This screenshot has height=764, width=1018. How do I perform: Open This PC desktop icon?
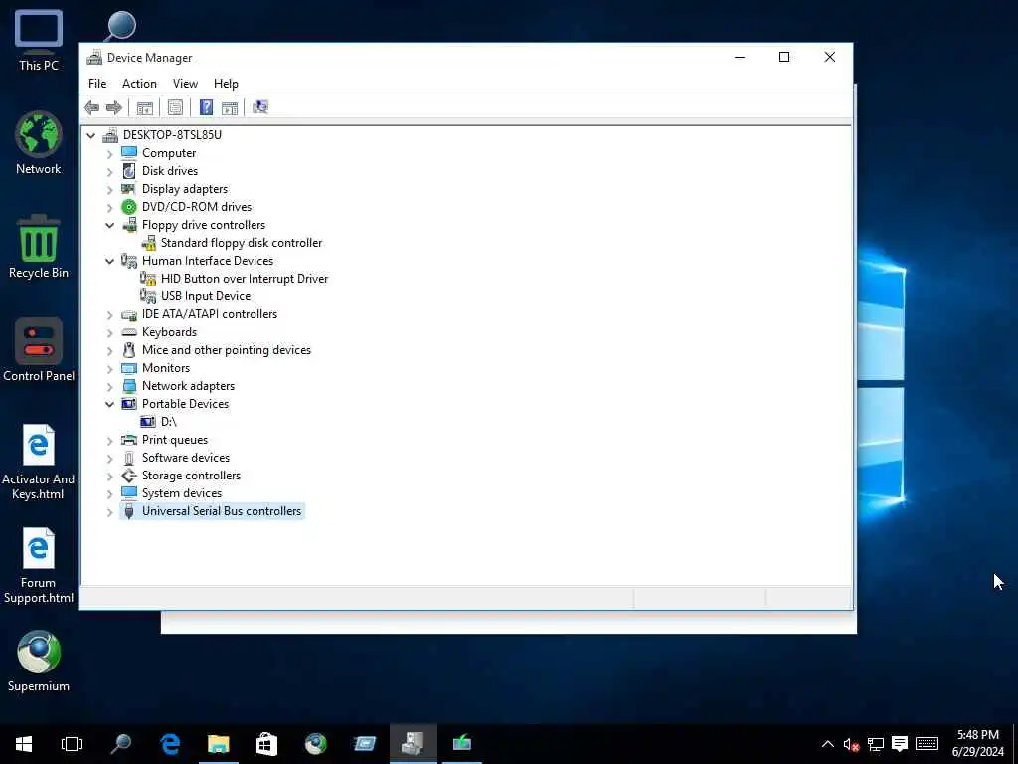[39, 41]
